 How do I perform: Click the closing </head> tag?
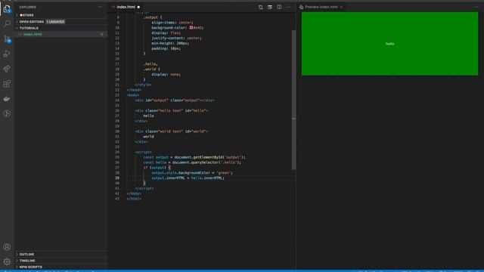point(134,90)
